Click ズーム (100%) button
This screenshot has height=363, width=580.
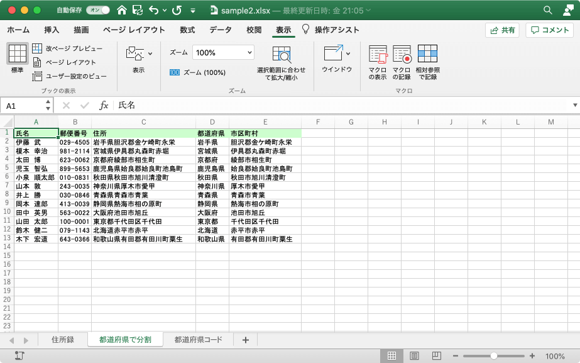point(197,72)
